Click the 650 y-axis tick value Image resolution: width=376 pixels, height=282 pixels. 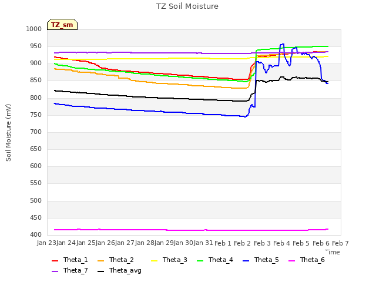(36, 149)
